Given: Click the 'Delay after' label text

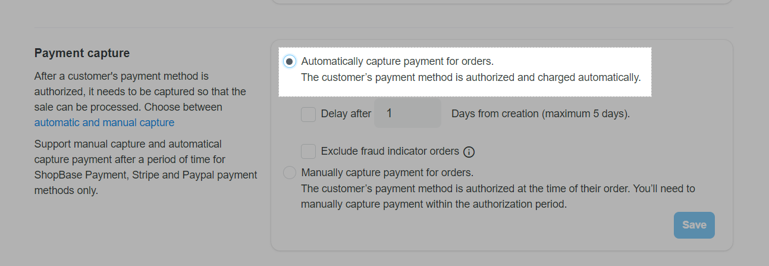Looking at the screenshot, I should tap(346, 114).
